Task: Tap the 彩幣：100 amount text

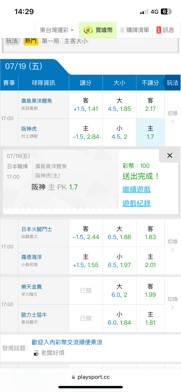Action: (x=136, y=166)
